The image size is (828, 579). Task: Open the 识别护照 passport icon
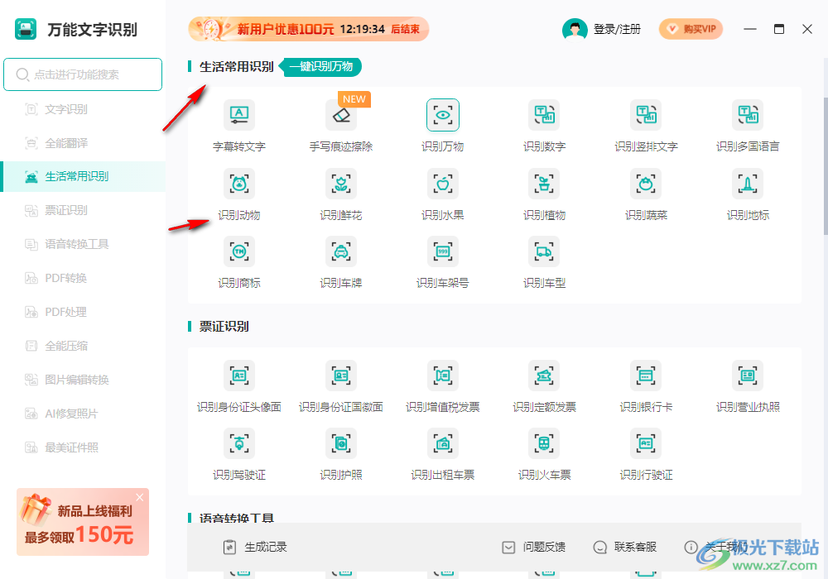coord(341,443)
